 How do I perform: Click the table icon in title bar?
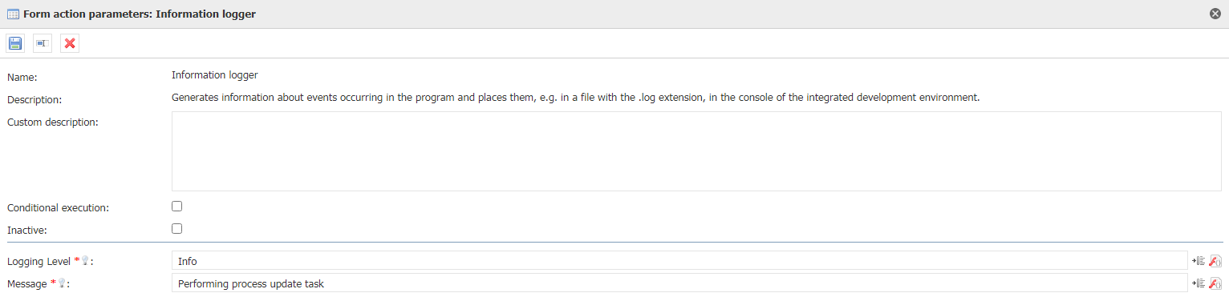point(14,14)
